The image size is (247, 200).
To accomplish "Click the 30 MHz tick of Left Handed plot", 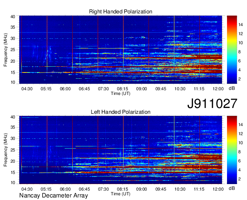I will pos(13,138).
